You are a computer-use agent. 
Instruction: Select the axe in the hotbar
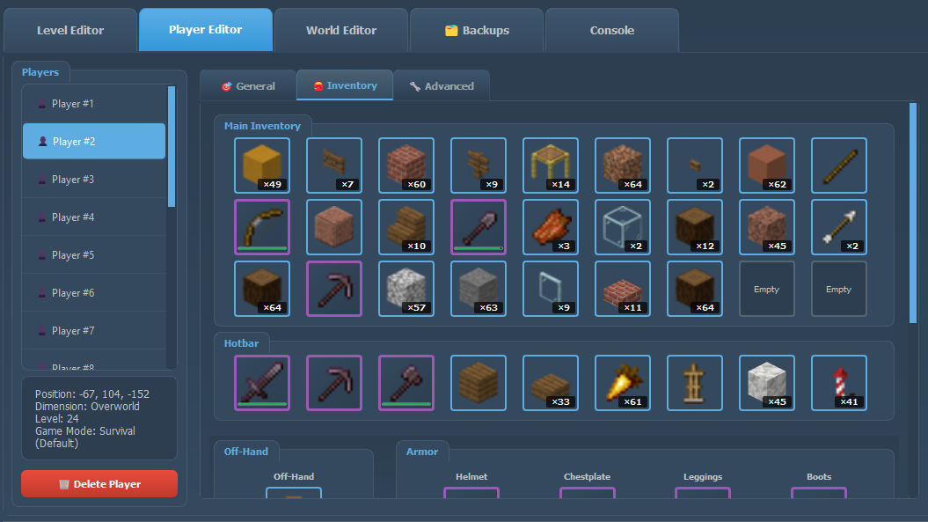pos(406,383)
